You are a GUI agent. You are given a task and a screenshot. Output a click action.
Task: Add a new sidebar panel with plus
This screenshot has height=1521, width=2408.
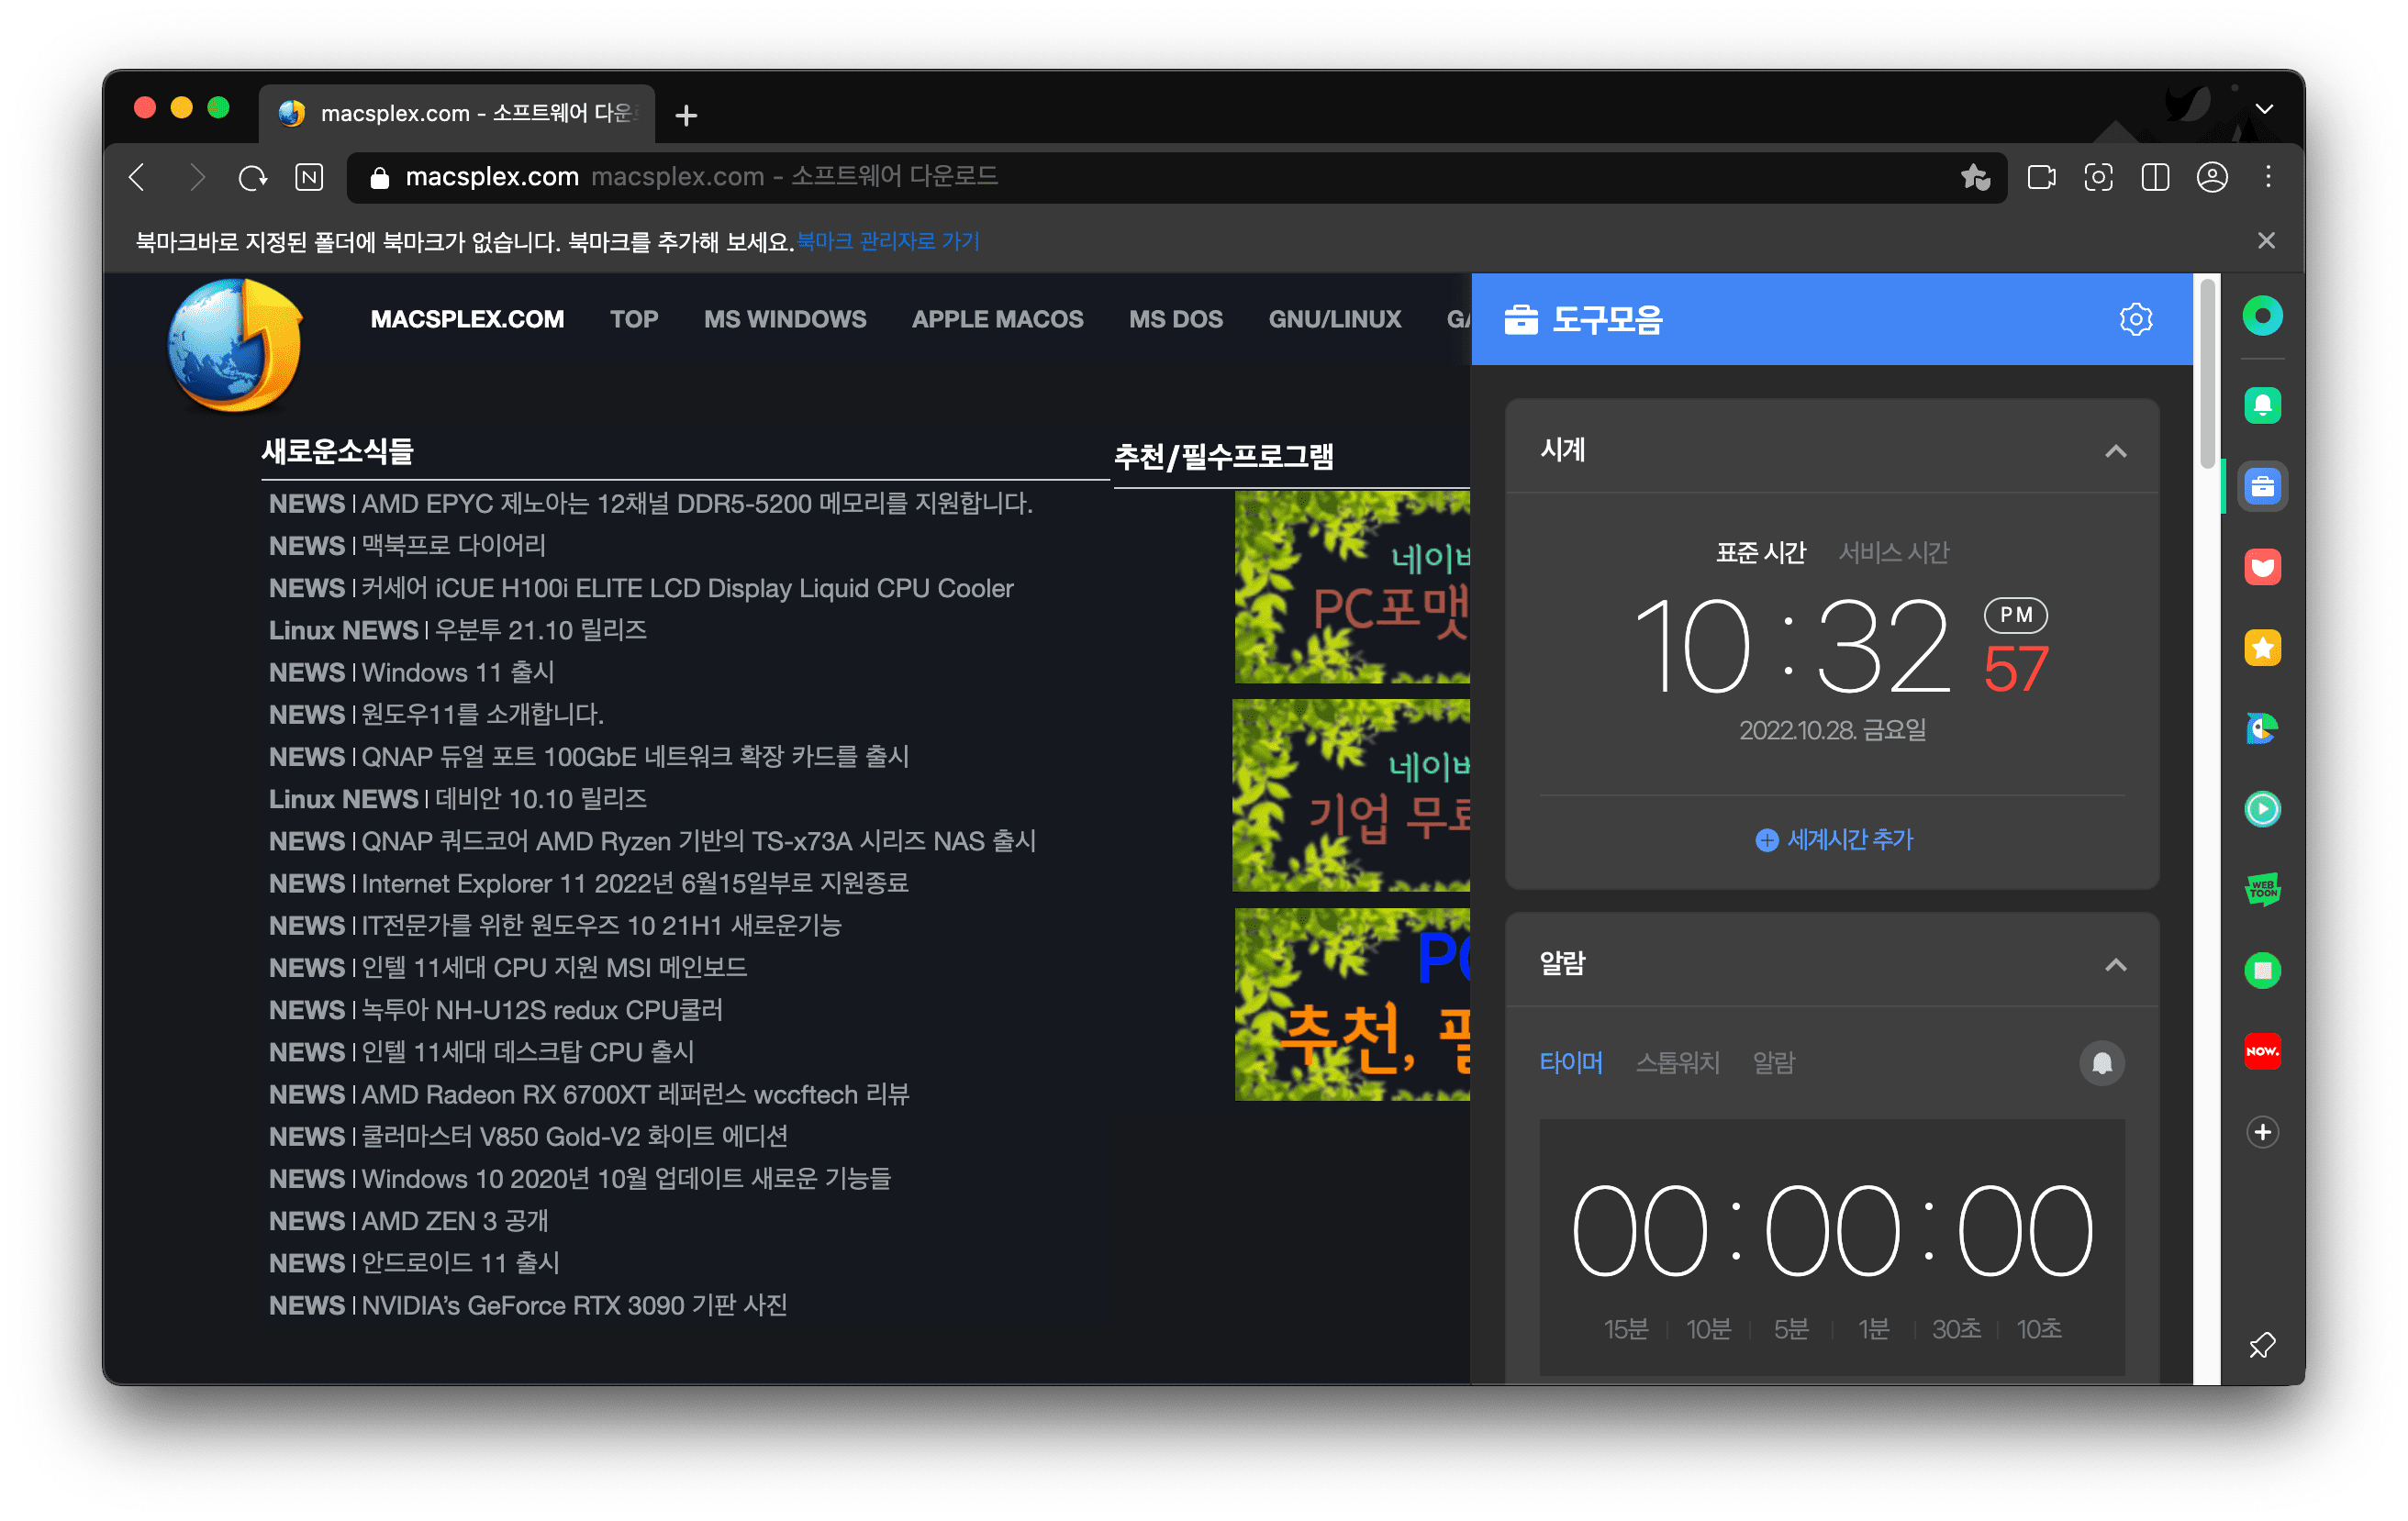click(x=2262, y=1131)
